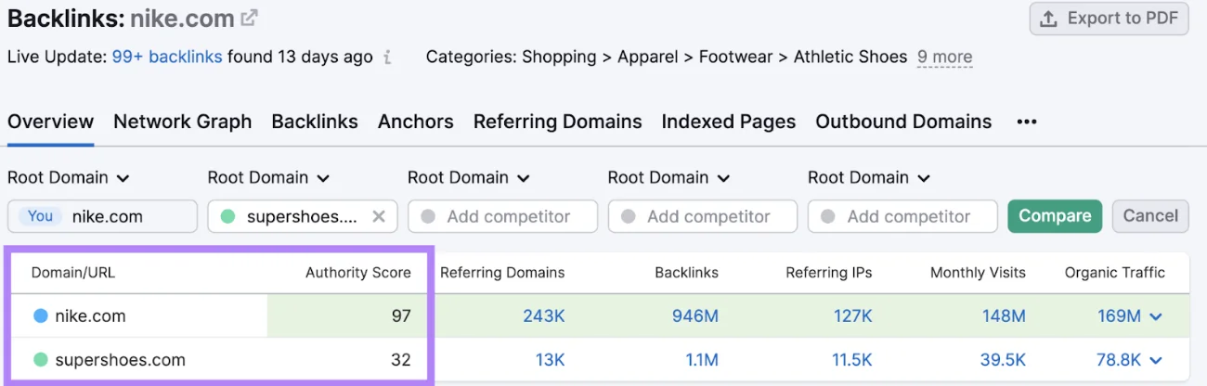Screen dimensions: 1207x386
Task: Click the green Compare button
Action: [1055, 216]
